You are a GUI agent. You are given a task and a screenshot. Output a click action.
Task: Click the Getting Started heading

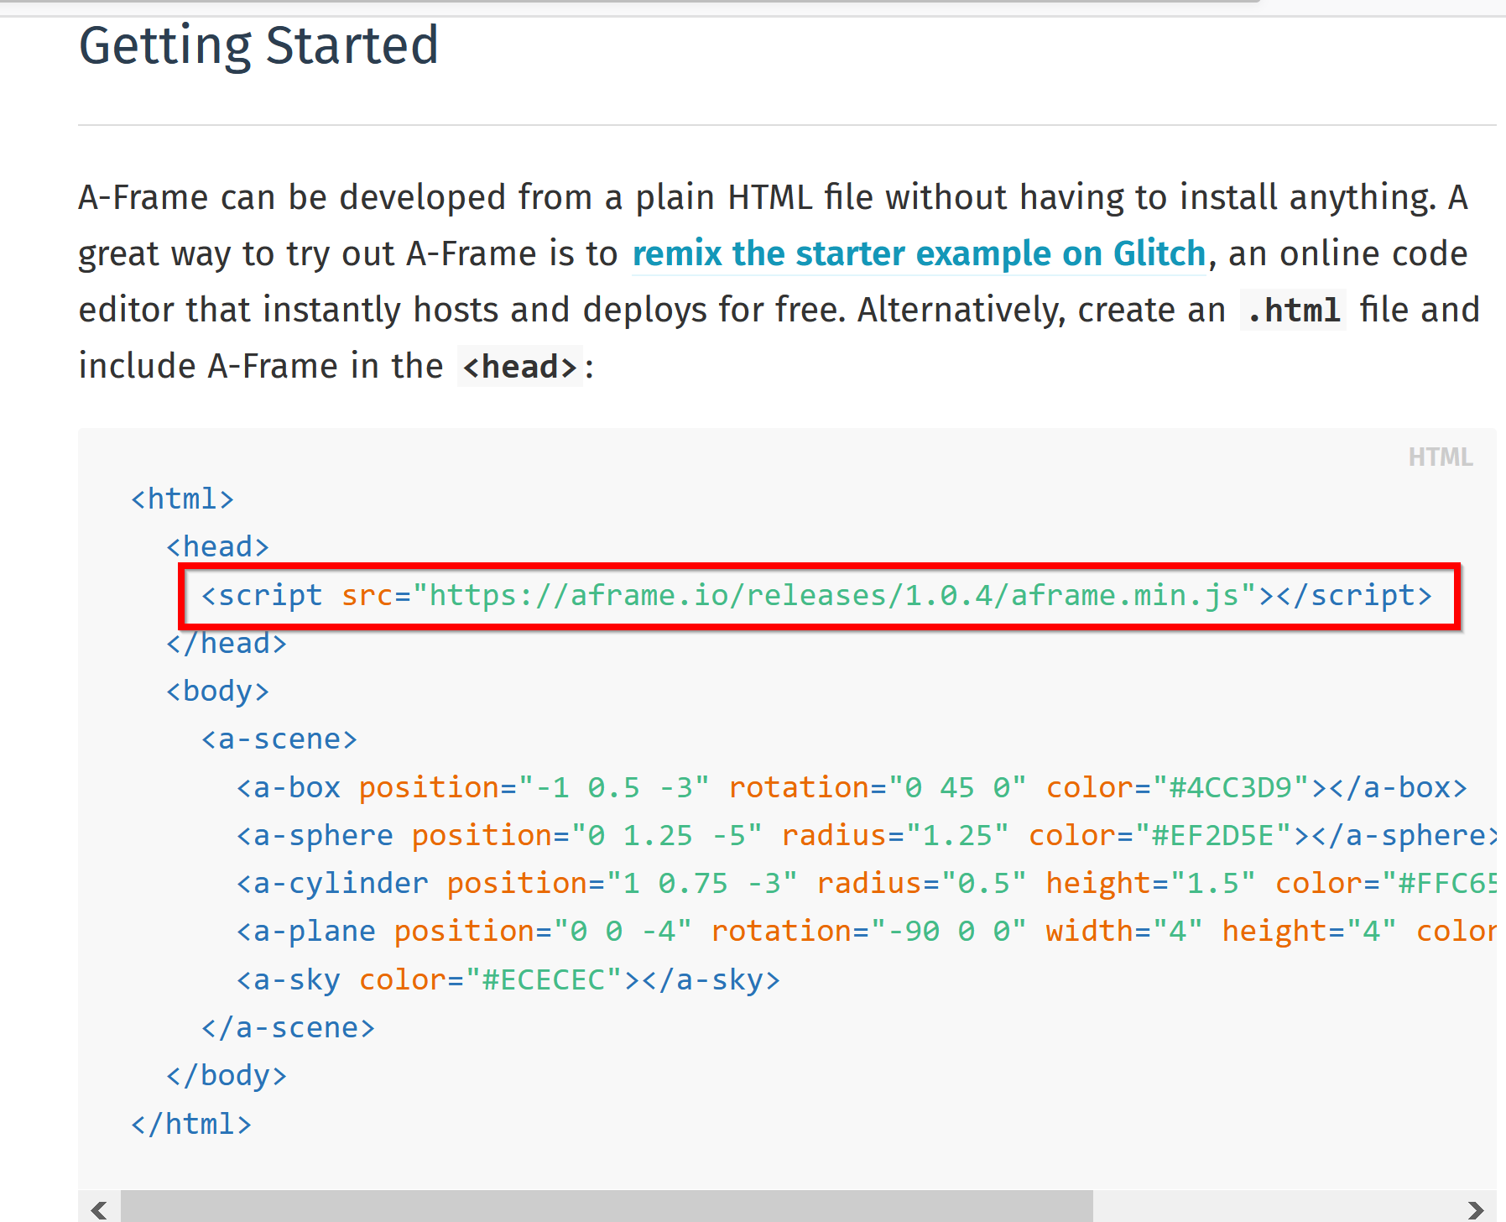(x=258, y=45)
